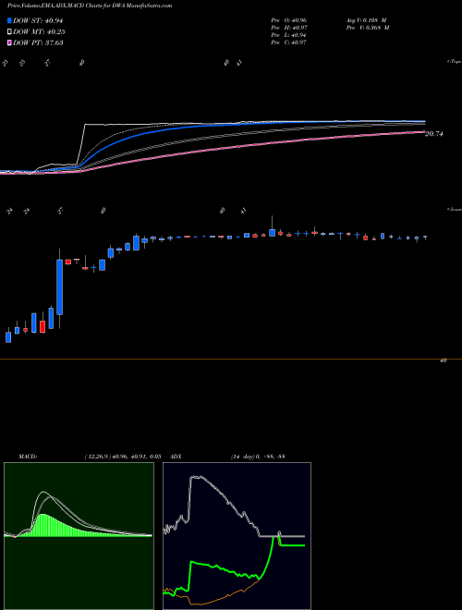This screenshot has height=610, width=462.
Task: Open the dark blue ADX indicator chart panel
Action: (237, 536)
